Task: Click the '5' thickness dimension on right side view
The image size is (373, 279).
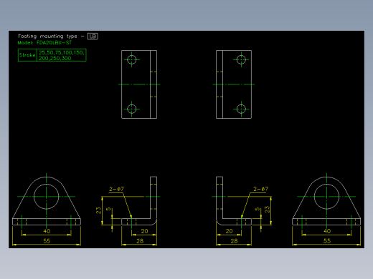Action: coord(258,209)
